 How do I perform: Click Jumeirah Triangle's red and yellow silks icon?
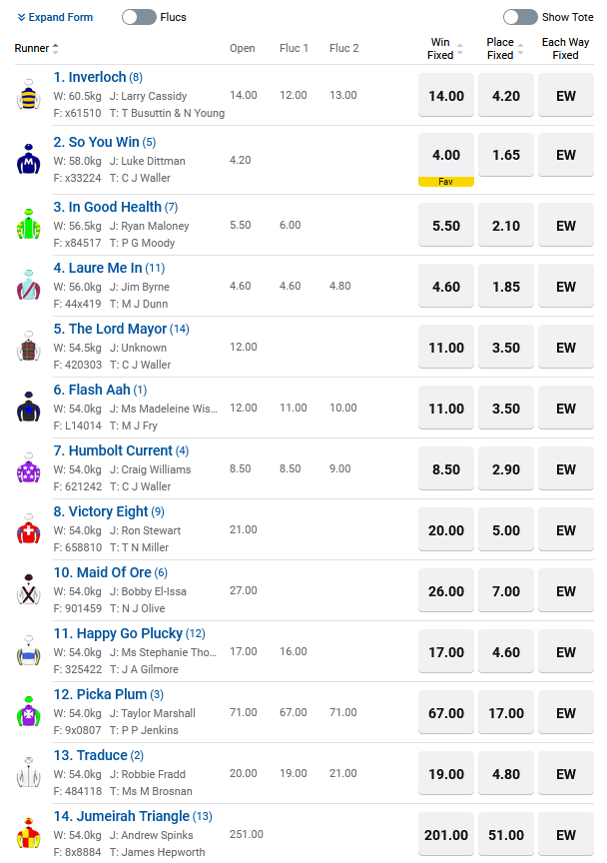[x=28, y=833]
